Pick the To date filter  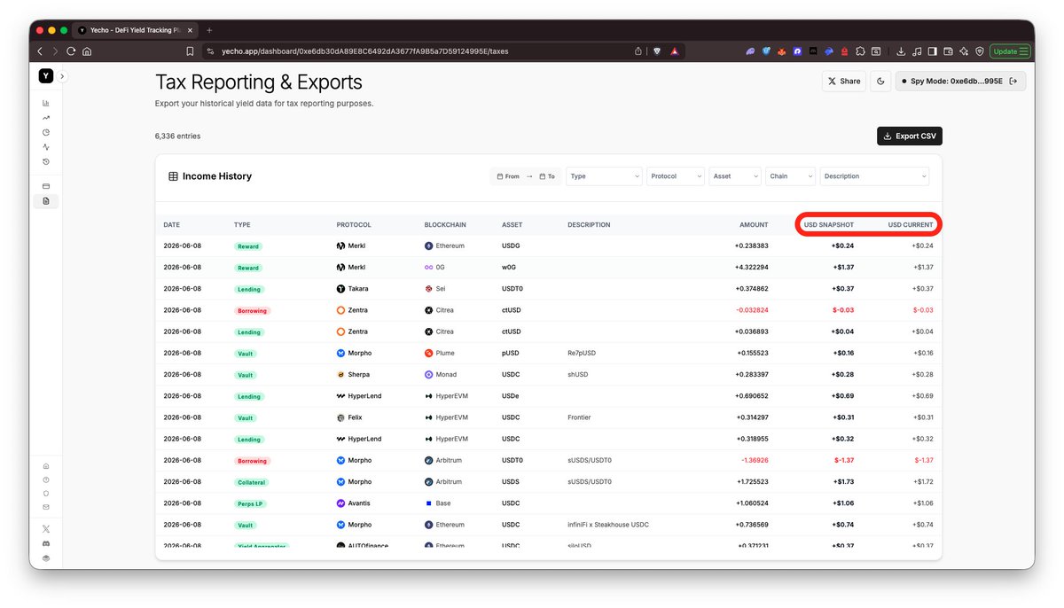546,176
